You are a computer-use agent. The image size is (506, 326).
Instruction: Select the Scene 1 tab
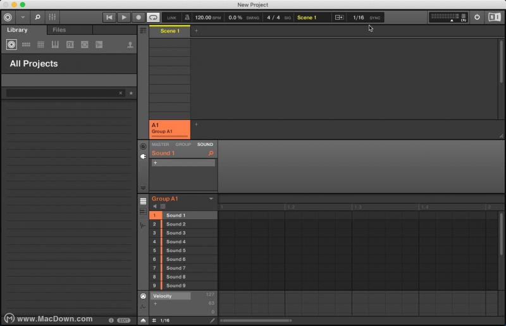pos(170,31)
